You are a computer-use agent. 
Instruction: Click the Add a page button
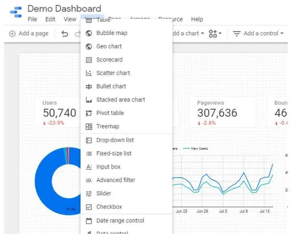pos(29,34)
